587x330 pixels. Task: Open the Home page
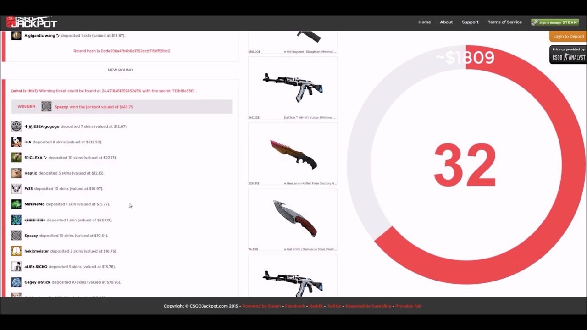click(x=424, y=22)
